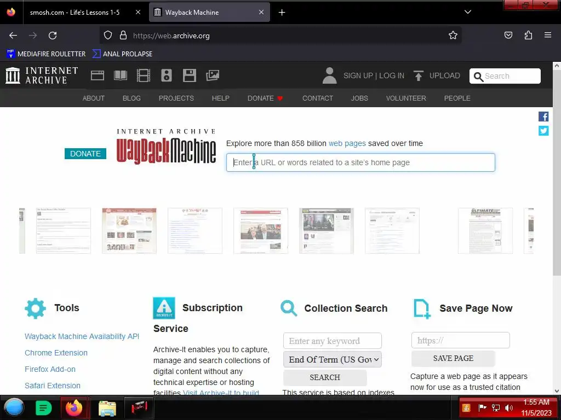
Task: Open the Software floppy disk icon
Action: coord(189,75)
